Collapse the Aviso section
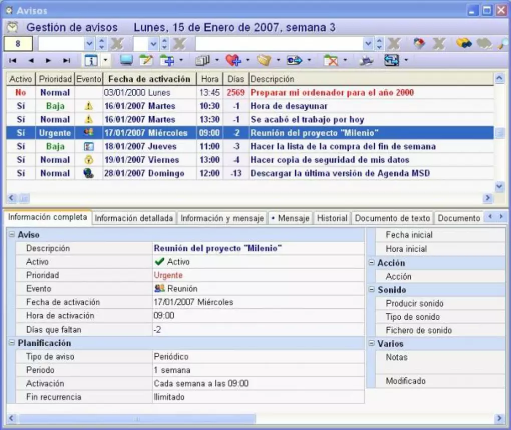 click(x=12, y=235)
